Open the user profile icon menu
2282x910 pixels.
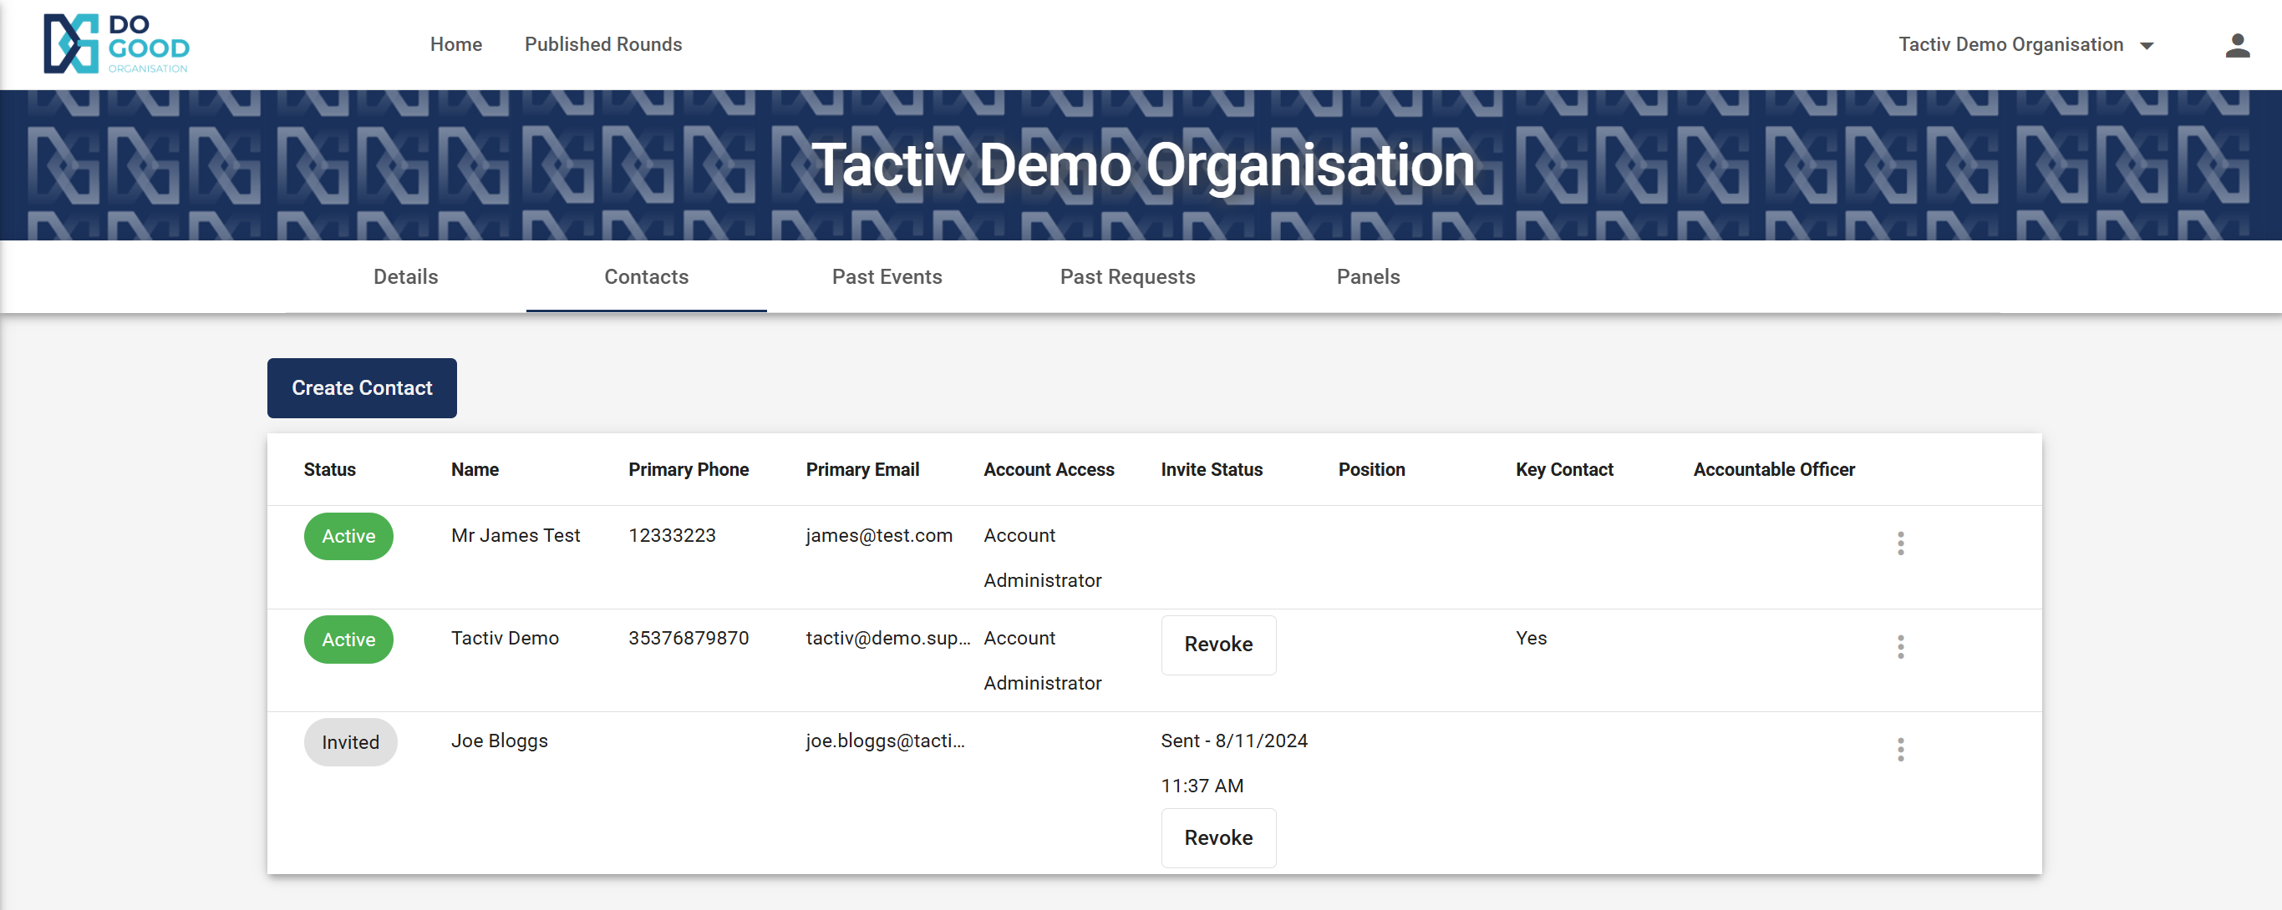[x=2237, y=45]
